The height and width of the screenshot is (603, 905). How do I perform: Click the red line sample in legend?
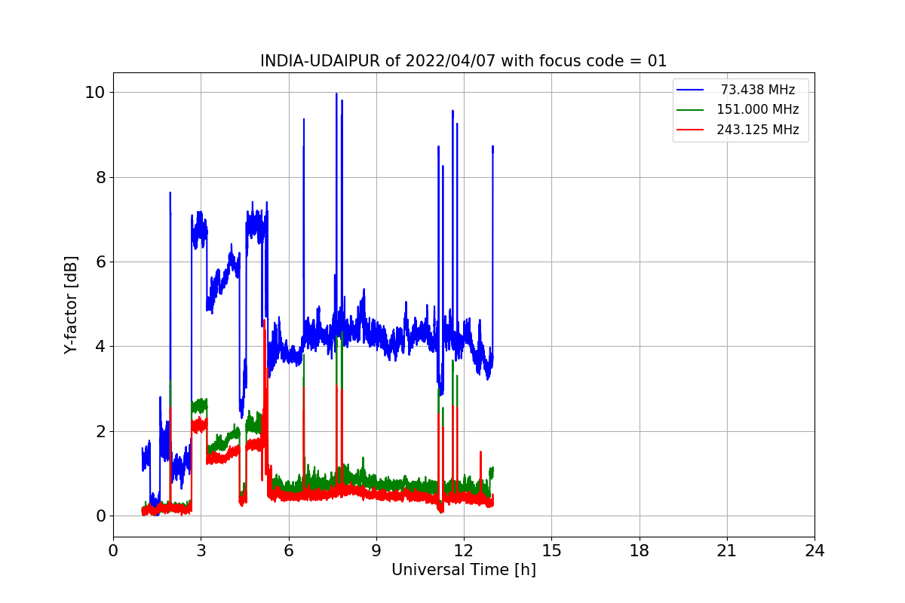click(691, 130)
